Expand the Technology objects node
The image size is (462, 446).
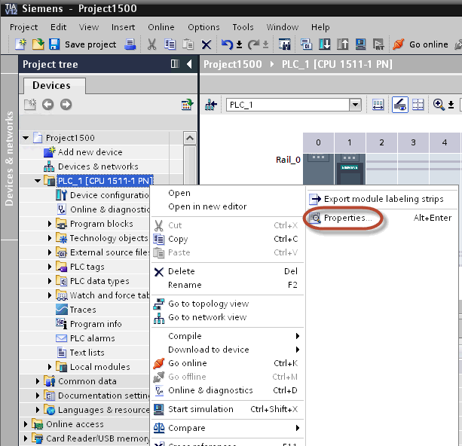(x=50, y=238)
